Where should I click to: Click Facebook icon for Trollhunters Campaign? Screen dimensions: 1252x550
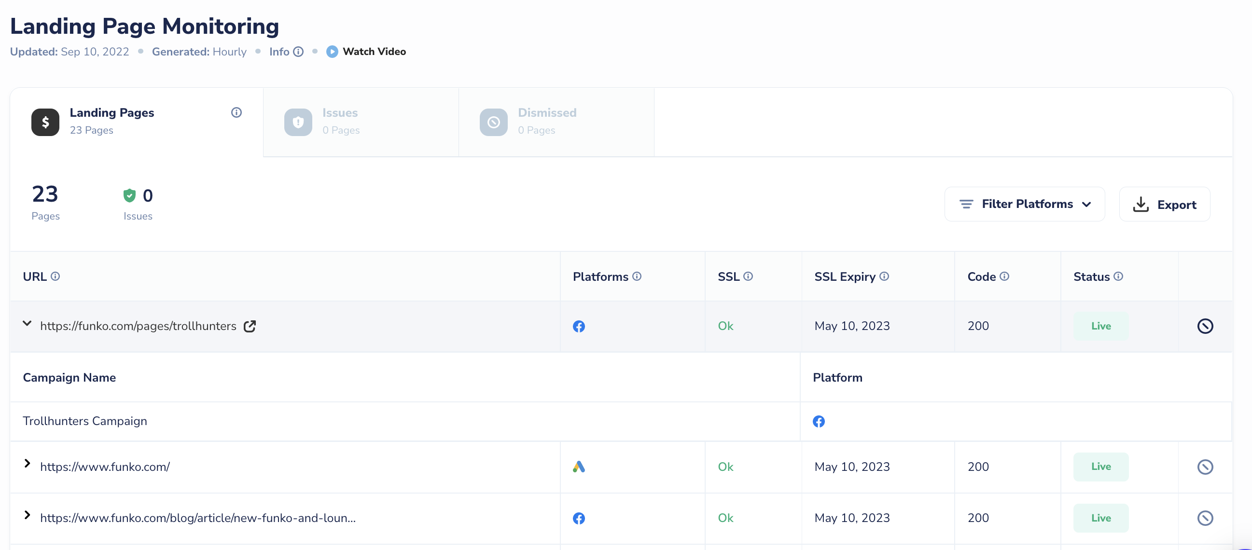tap(819, 421)
